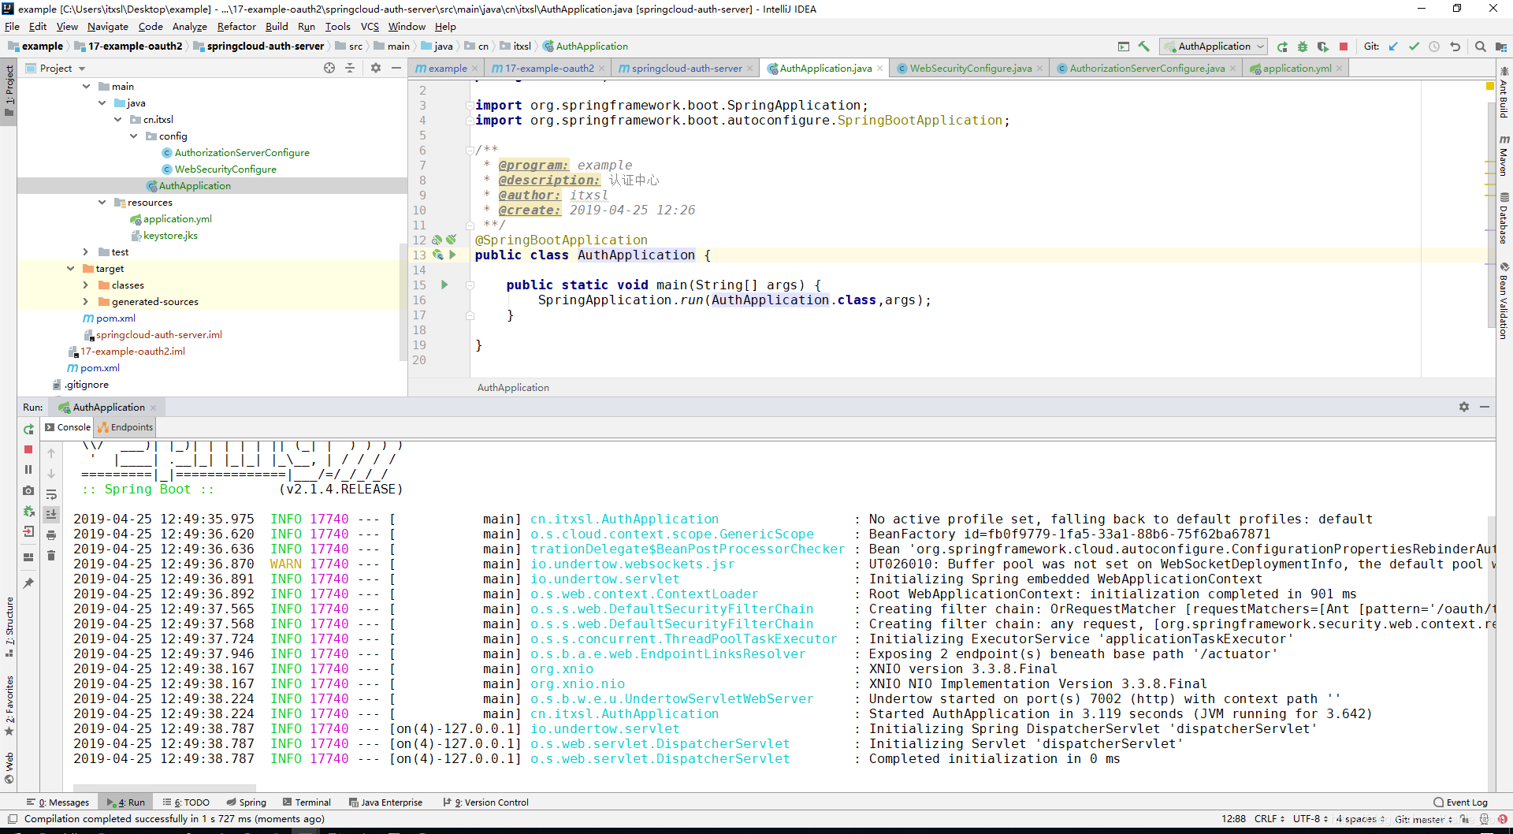The image size is (1513, 834).
Task: Collapse all in Project panel
Action: [x=350, y=69]
